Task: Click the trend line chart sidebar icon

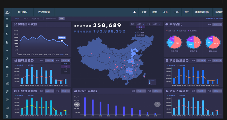Action: [7, 50]
